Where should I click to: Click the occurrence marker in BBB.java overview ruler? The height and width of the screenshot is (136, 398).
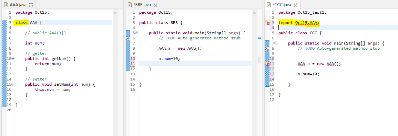tap(259, 60)
